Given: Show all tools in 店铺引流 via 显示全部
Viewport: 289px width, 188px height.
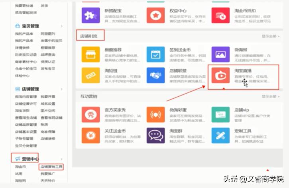Looking at the screenshot, I should (271, 36).
